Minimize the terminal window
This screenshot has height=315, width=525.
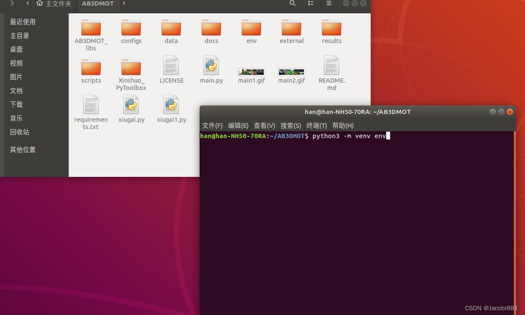pos(493,112)
